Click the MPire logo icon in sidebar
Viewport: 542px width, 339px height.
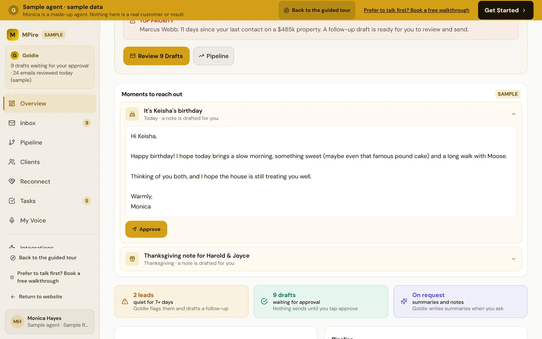[x=13, y=35]
